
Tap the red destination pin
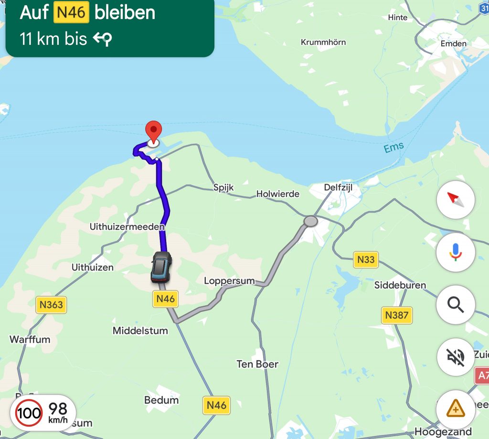pos(153,133)
